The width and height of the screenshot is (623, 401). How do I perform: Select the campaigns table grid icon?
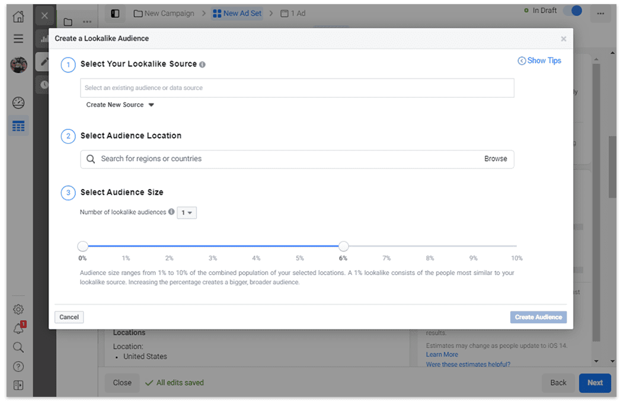18,126
